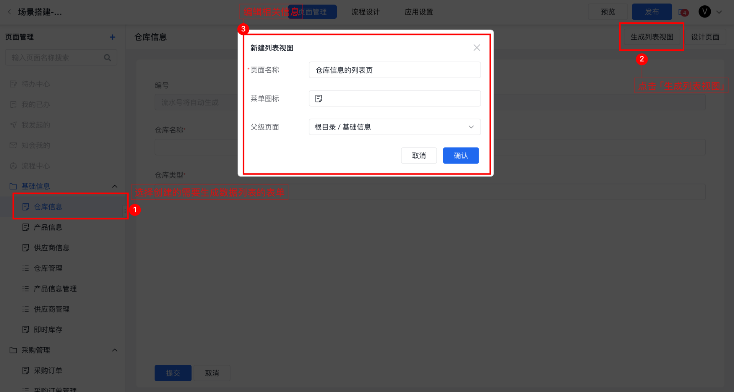Click the search magnifier icon in sidebar
This screenshot has height=392, width=734.
(x=107, y=58)
